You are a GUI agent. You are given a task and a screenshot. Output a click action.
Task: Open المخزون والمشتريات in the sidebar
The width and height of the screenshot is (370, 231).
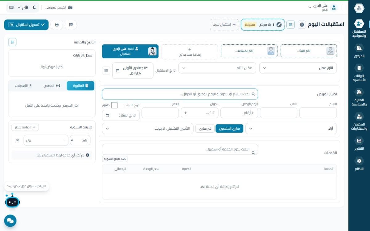click(359, 121)
